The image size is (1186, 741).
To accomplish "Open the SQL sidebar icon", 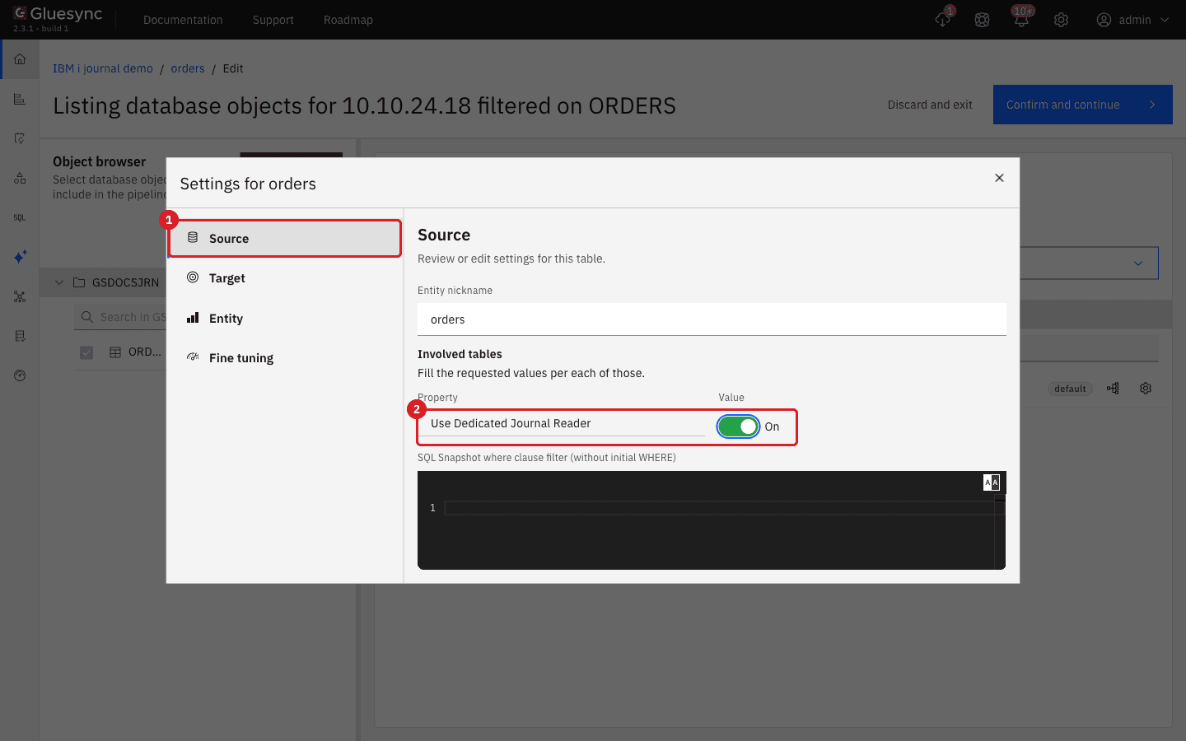I will pyautogui.click(x=20, y=217).
